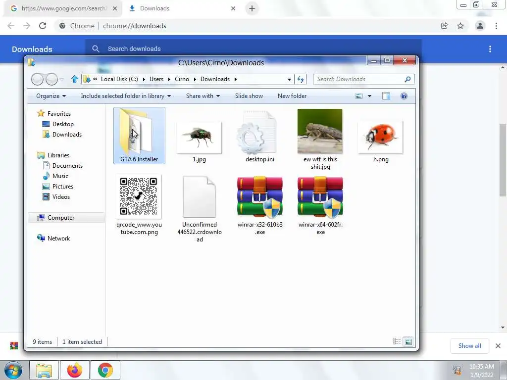Open the Music library
This screenshot has width=507, height=380.
(60, 176)
